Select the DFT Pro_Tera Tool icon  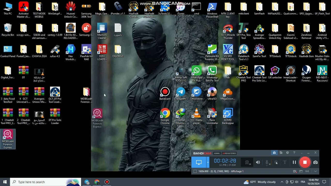pyautogui.click(x=244, y=31)
